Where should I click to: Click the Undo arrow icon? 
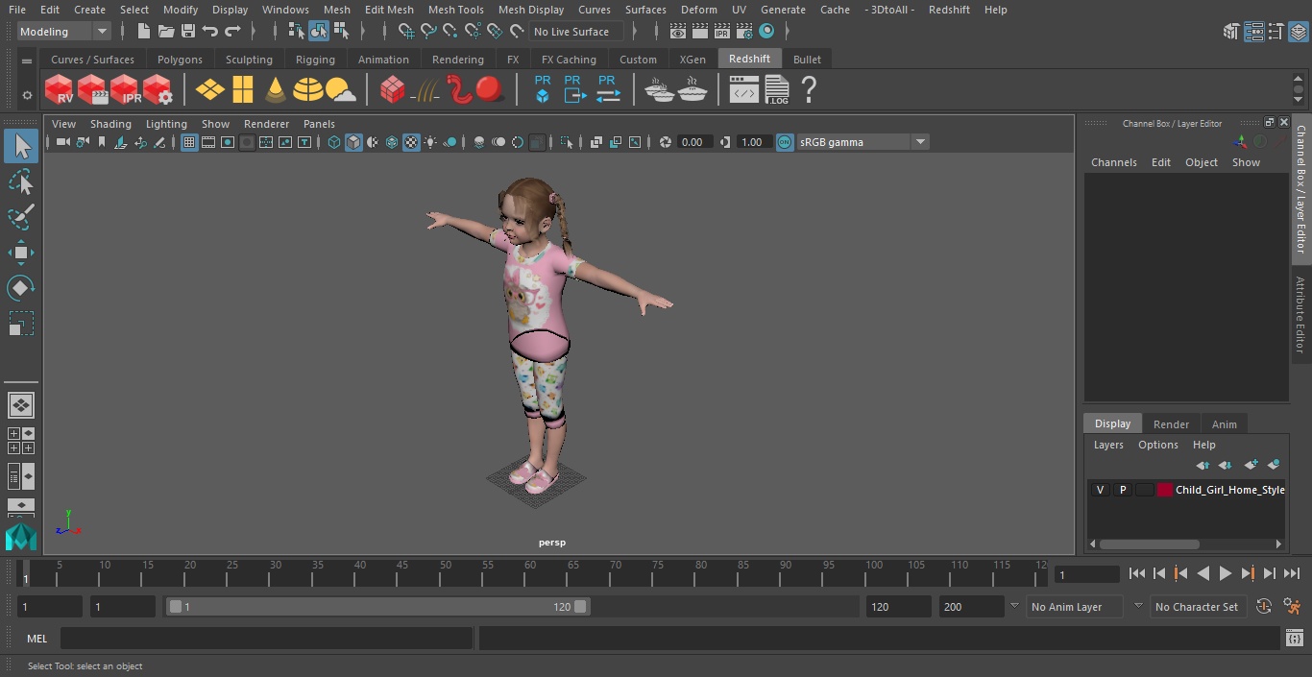pyautogui.click(x=210, y=32)
